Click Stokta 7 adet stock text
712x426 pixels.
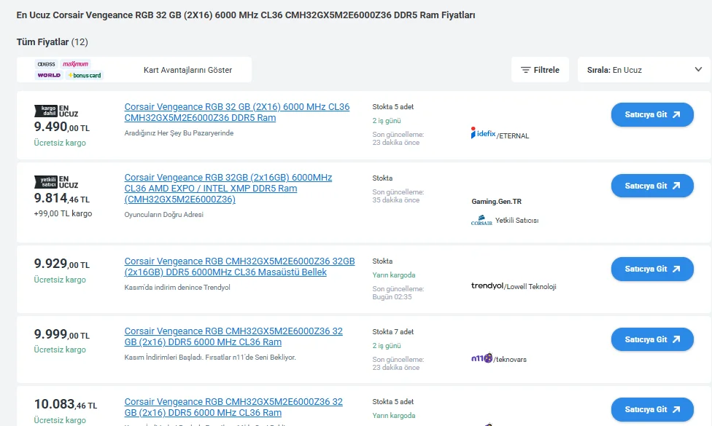tap(392, 332)
